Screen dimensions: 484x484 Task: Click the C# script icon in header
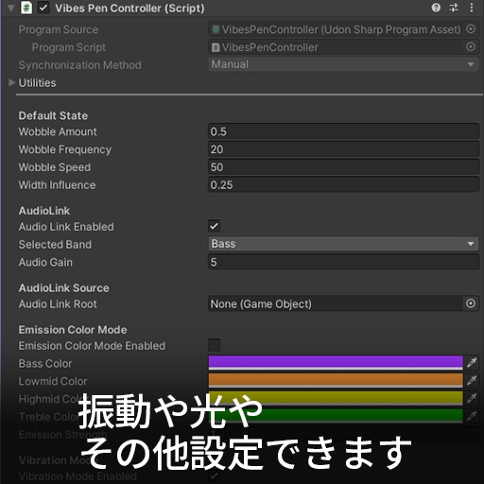[26, 8]
